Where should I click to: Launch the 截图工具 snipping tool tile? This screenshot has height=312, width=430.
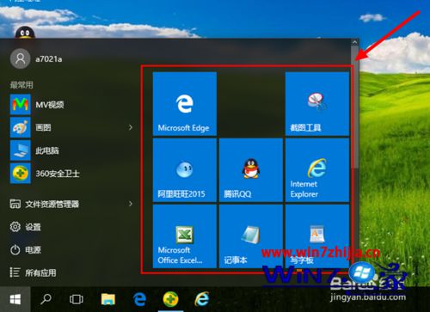pyautogui.click(x=317, y=103)
